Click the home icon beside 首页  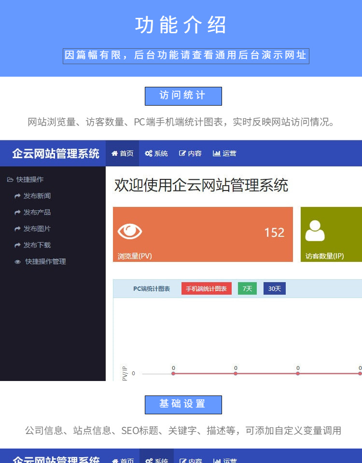pyautogui.click(x=114, y=153)
